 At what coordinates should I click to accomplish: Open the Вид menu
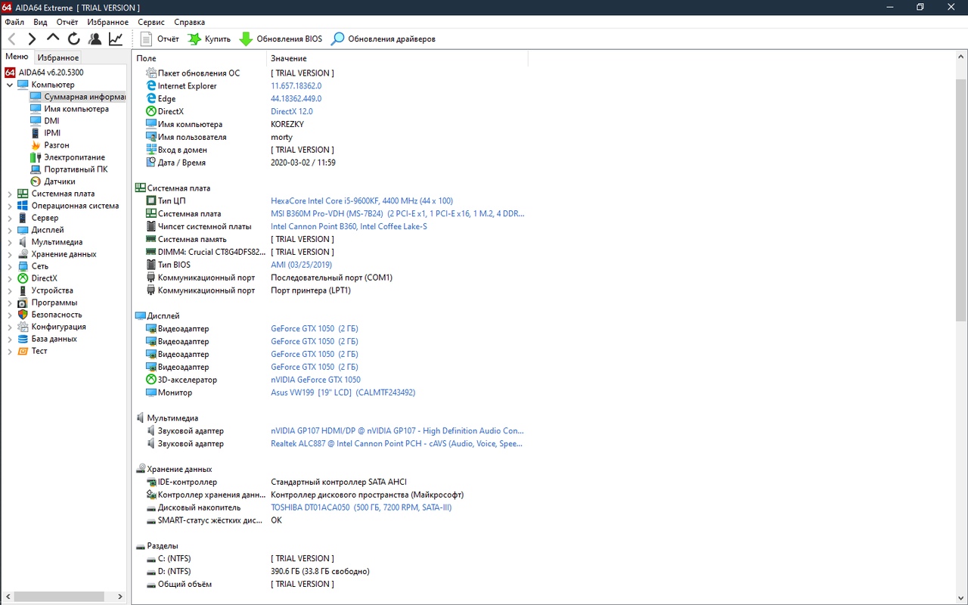40,22
